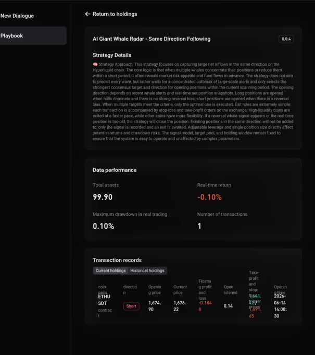Switch to the Current holdings tab

[x=110, y=270]
